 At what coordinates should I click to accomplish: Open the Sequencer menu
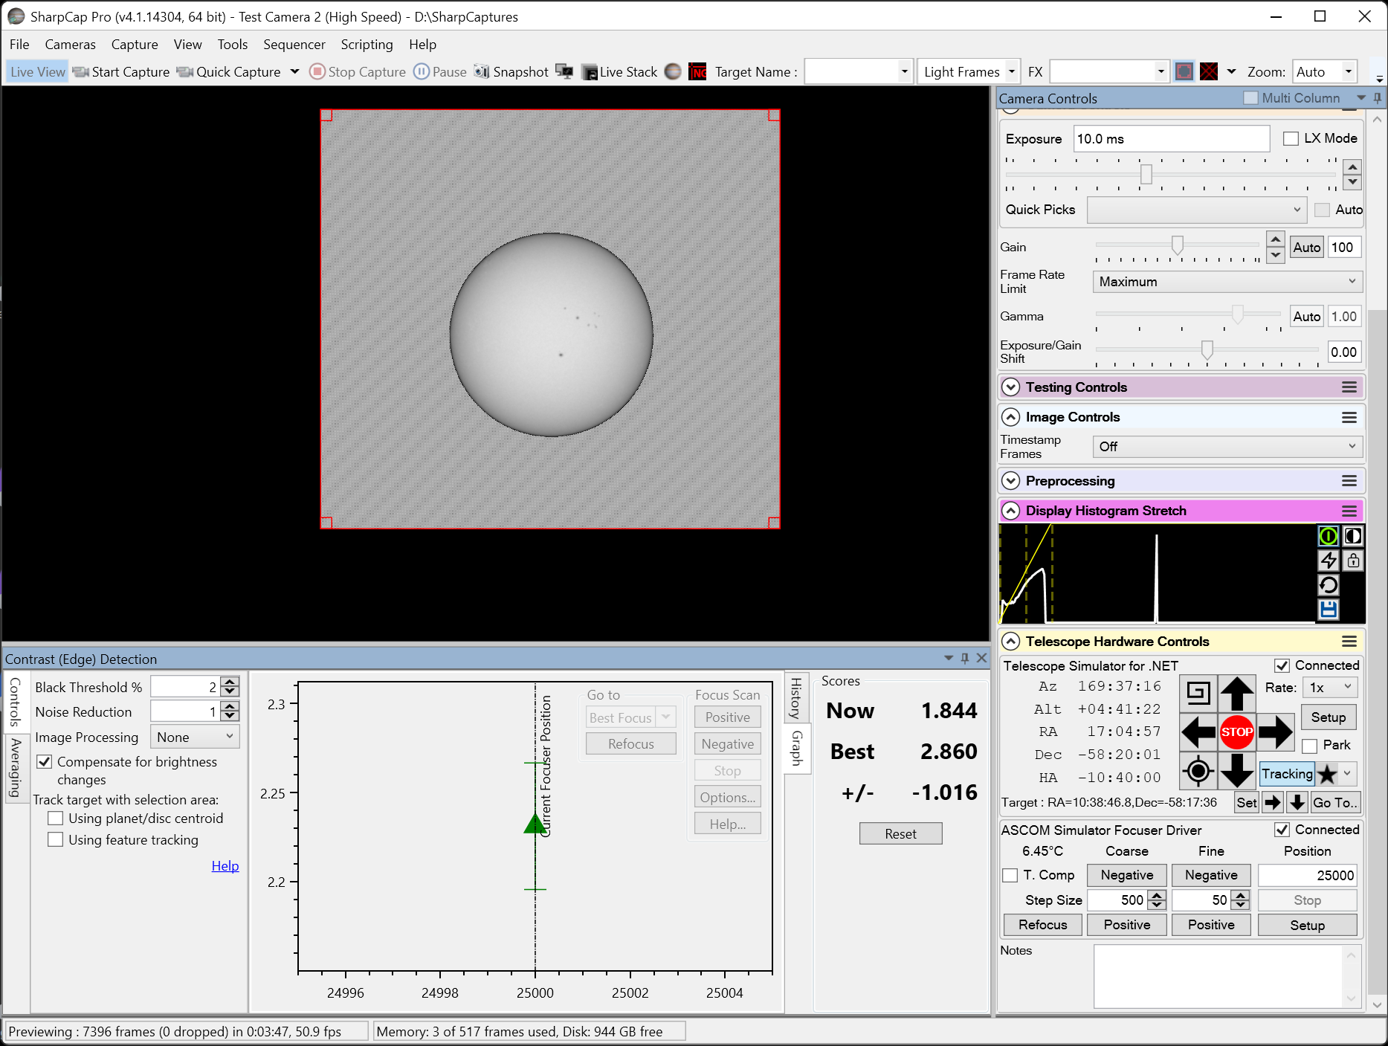coord(294,45)
